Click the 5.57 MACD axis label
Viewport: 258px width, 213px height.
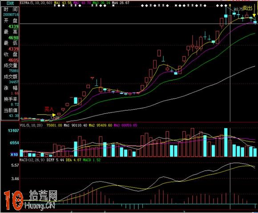(x=15, y=165)
